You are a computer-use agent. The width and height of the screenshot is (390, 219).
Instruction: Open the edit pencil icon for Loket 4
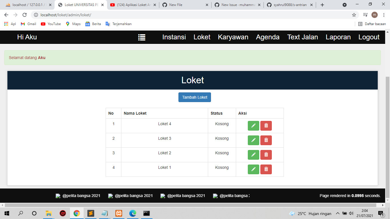tap(253, 125)
